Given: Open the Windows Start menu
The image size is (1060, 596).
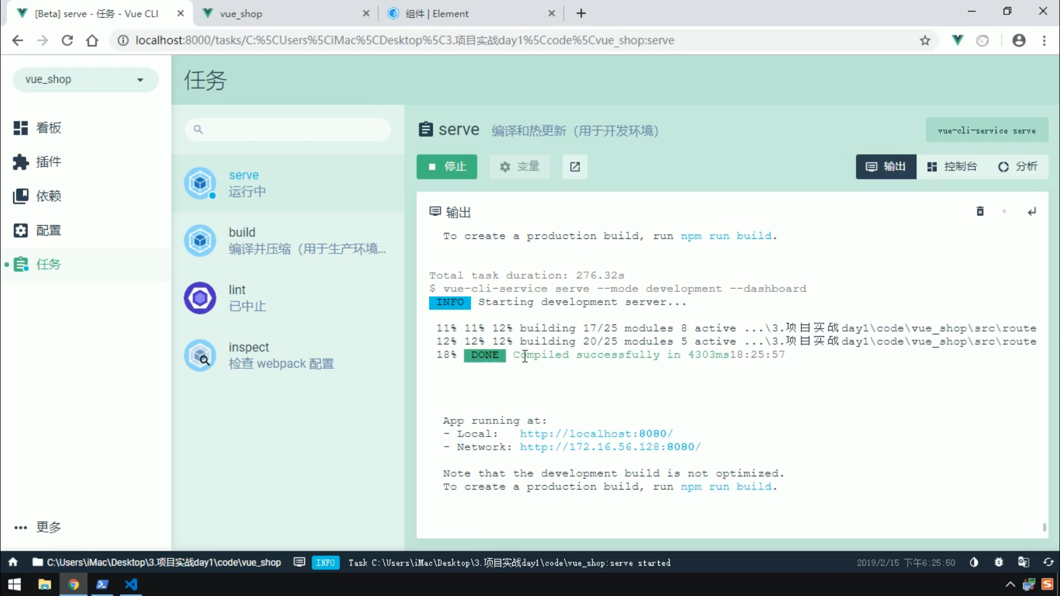Looking at the screenshot, I should pos(14,584).
